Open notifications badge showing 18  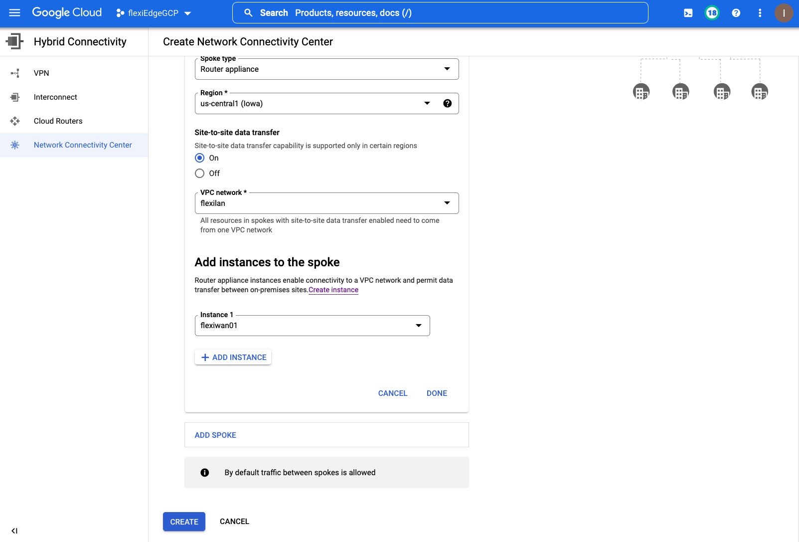click(712, 13)
